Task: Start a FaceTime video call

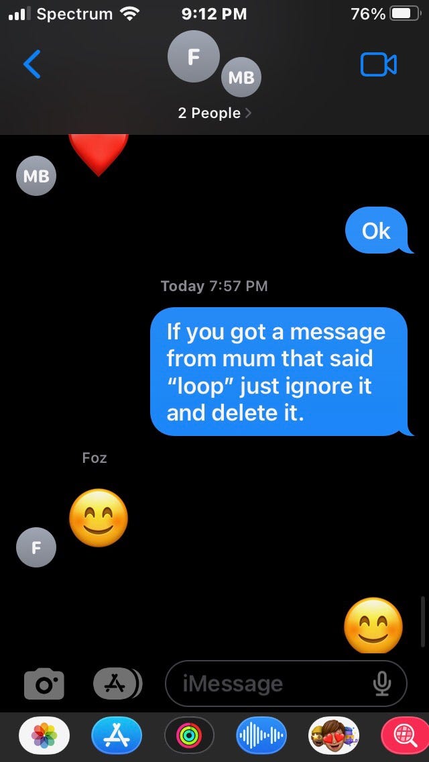Action: 378,64
